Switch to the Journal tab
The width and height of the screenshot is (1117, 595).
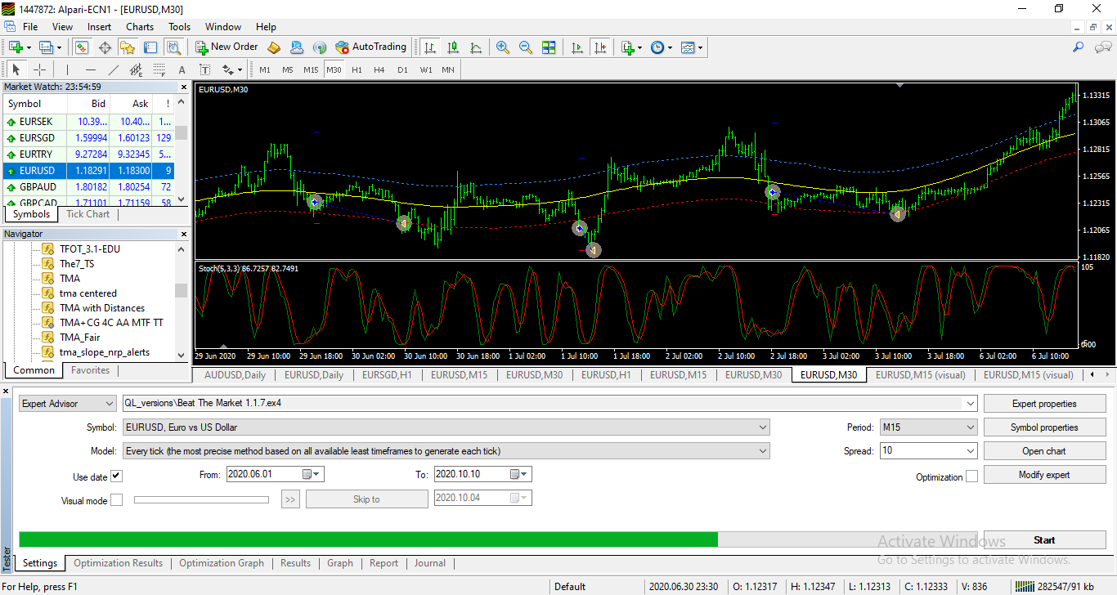(430, 563)
